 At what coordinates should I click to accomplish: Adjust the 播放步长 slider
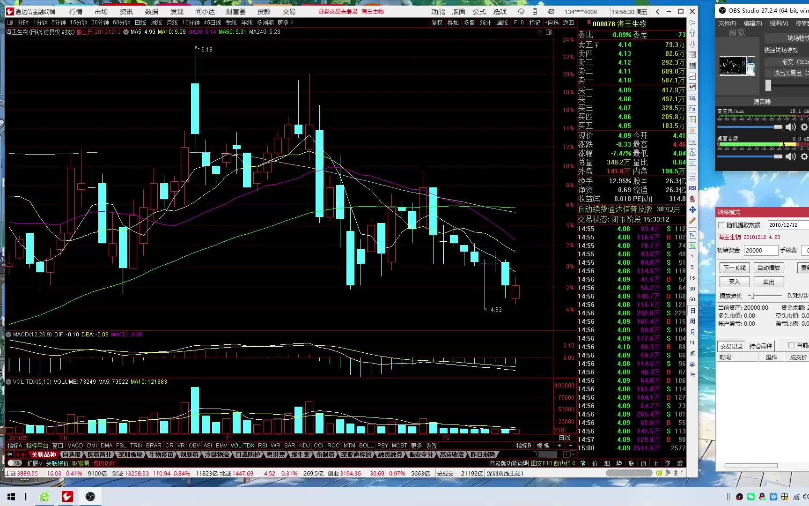753,296
